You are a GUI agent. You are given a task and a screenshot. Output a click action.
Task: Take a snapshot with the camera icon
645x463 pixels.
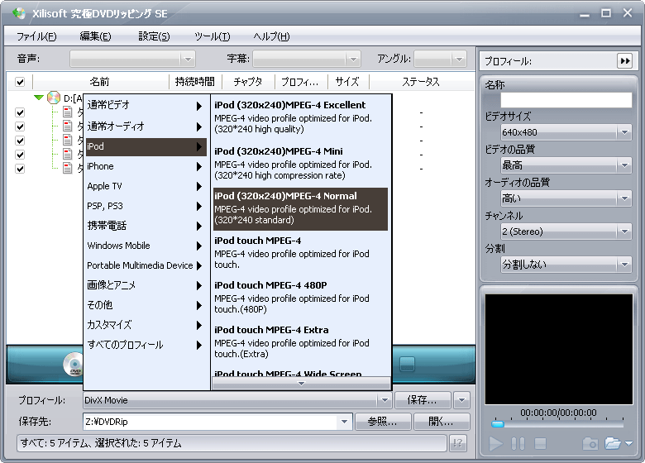[590, 444]
